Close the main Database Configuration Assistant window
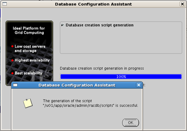 pos(182,4)
